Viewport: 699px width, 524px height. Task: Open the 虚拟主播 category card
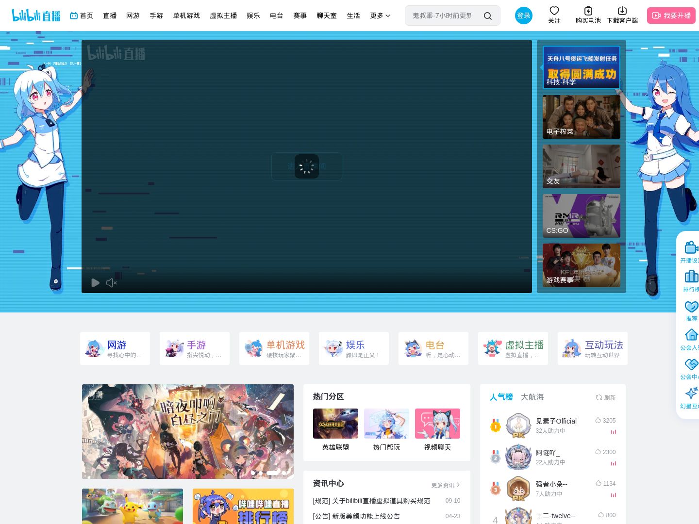tap(513, 348)
